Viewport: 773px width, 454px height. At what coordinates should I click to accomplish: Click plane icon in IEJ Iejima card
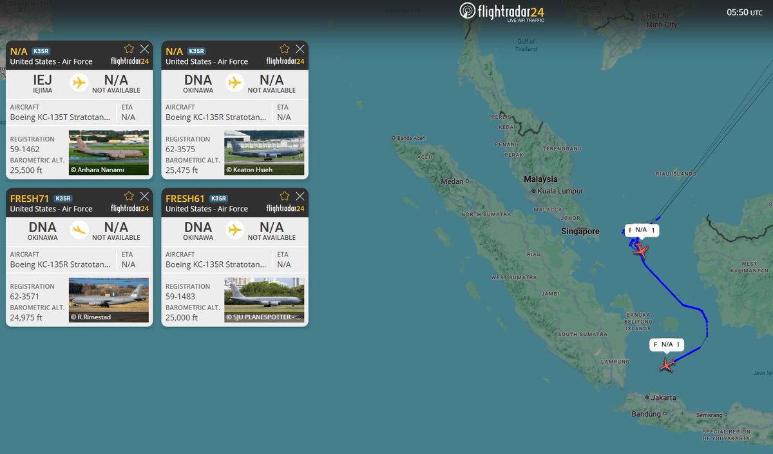[79, 83]
